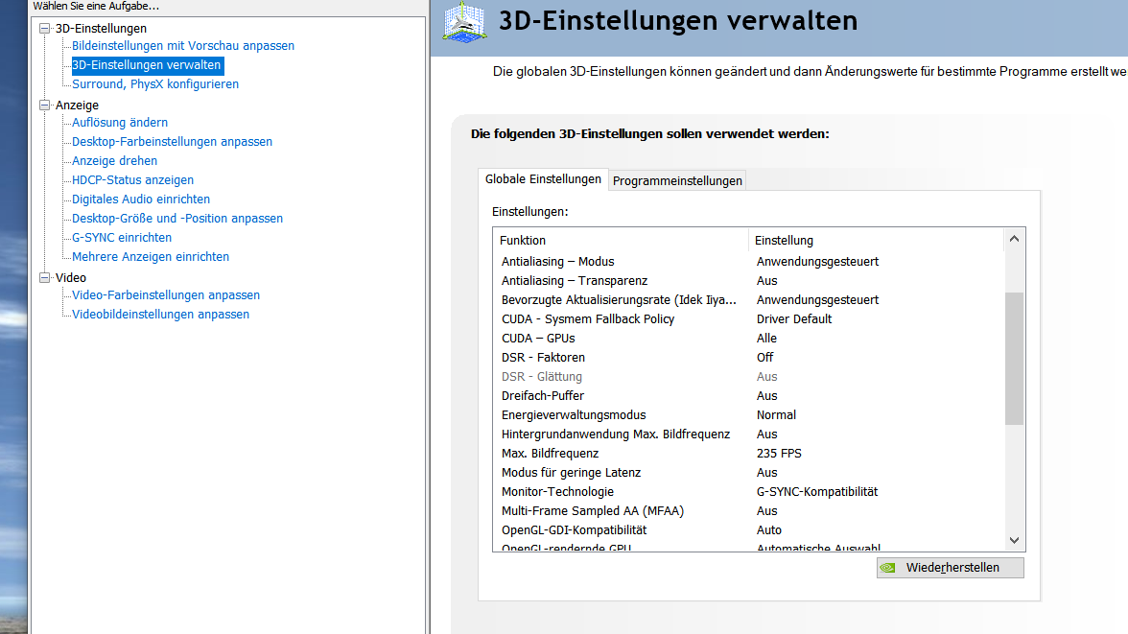Click the Off value for DSR - Faktoren
1128x634 pixels.
click(x=764, y=358)
